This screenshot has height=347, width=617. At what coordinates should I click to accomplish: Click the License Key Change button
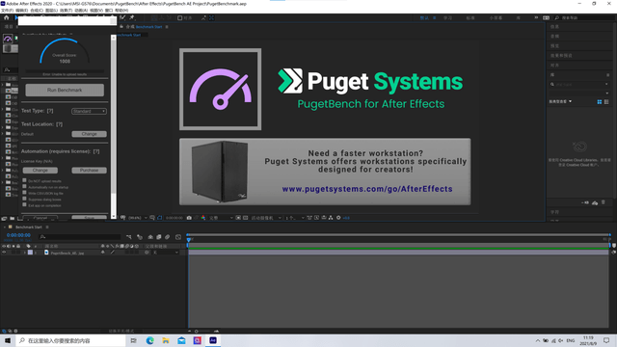pos(40,171)
